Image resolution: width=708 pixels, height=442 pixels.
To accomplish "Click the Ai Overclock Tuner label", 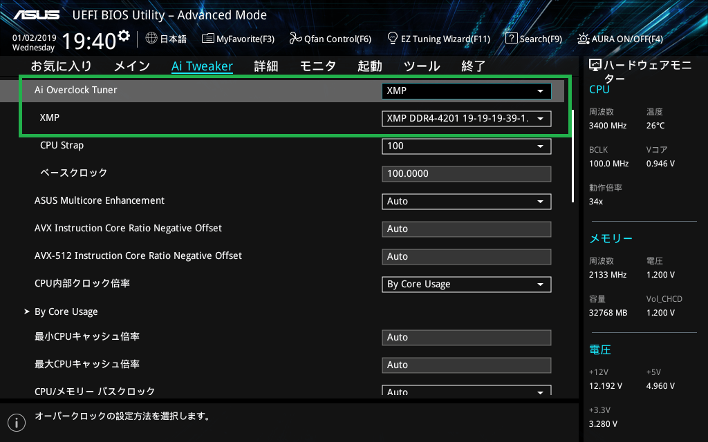I will (76, 90).
